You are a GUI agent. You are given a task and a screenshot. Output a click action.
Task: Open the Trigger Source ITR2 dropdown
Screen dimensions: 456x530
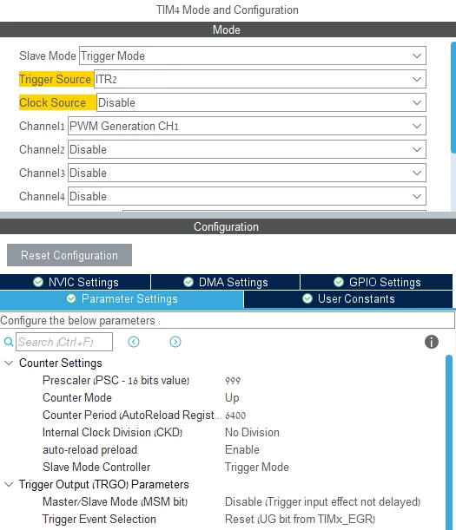click(x=260, y=79)
